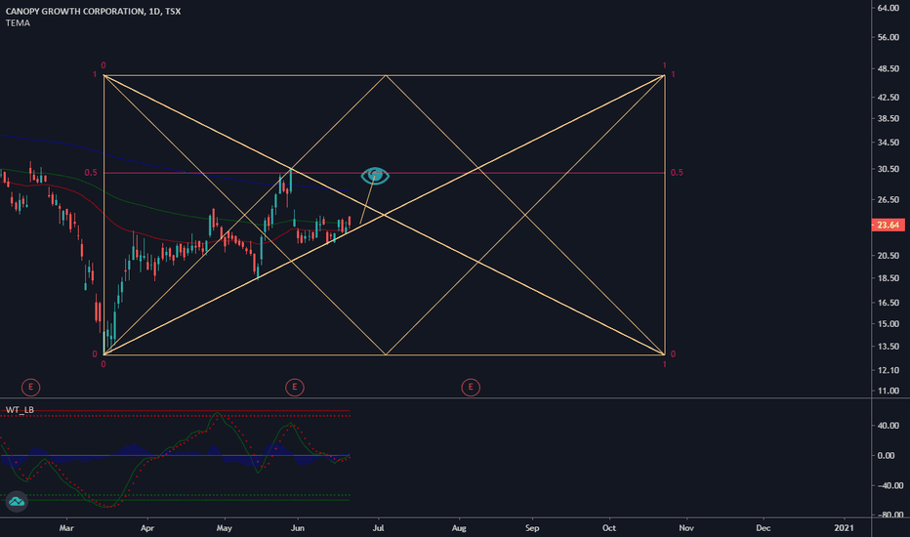Open the earnings marker under June
The image size is (910, 537).
[x=295, y=388]
